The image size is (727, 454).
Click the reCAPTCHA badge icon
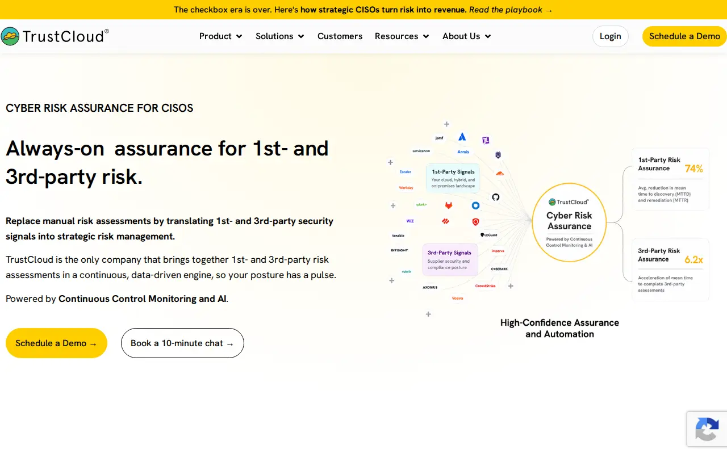pyautogui.click(x=707, y=429)
